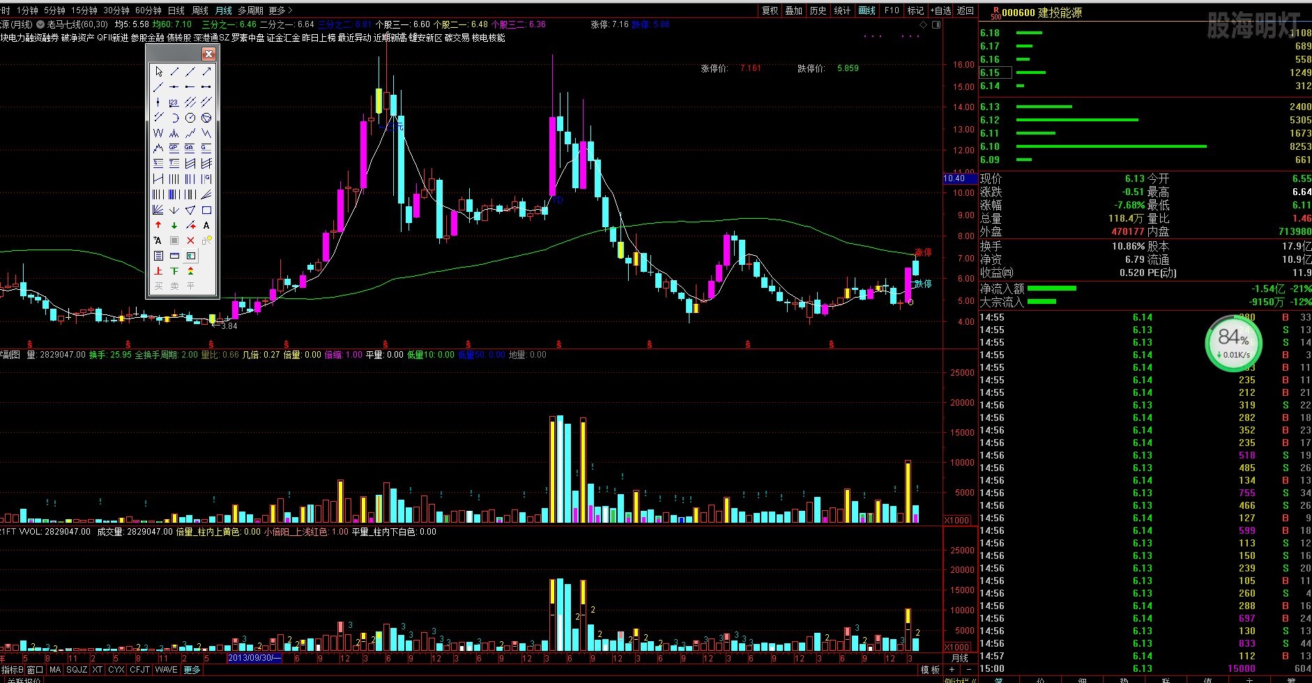Viewport: 1312px width, 683px height.
Task: Open the 复权 adjustment menu
Action: (x=770, y=10)
